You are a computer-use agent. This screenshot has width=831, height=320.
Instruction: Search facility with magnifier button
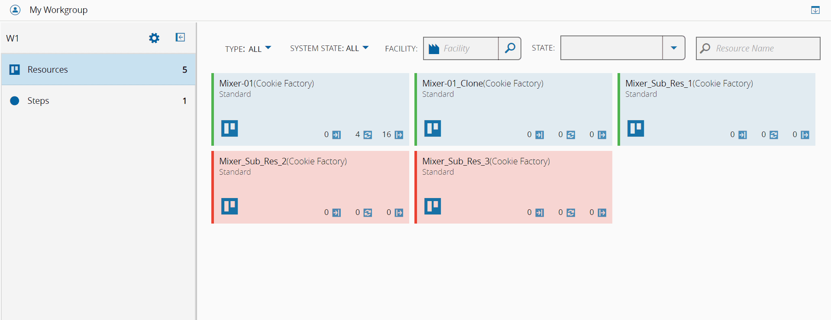click(x=510, y=48)
